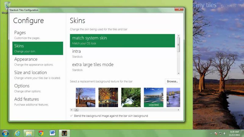Click skin list scroll down arrow

coord(178,73)
